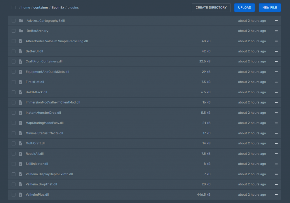The height and width of the screenshot is (203, 290).
Task: Tick the checkbox for HoldAttack.dll
Action: click(x=14, y=92)
